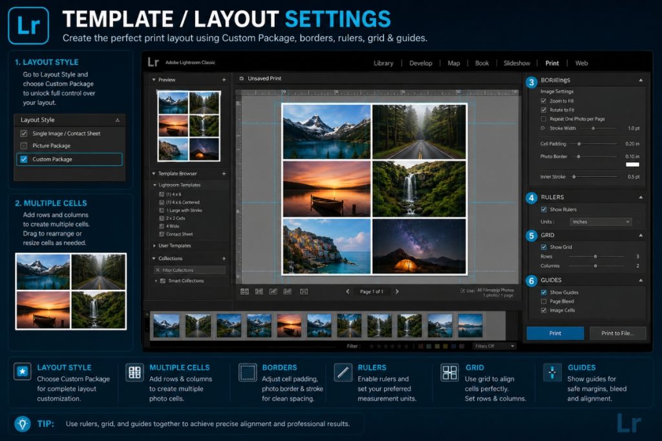This screenshot has height=441, width=662.
Task: Click the star icon beside LAYOUT STYLE at the bottom
Action: click(22, 371)
